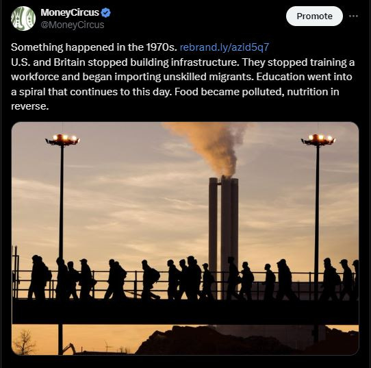Image resolution: width=371 pixels, height=368 pixels.
Task: Click the left floodlight lamp in the photo
Action: pos(62,139)
